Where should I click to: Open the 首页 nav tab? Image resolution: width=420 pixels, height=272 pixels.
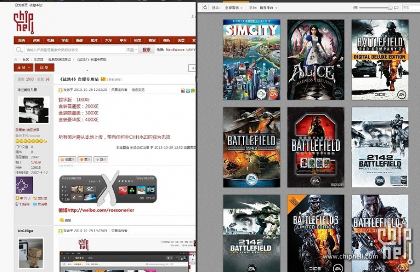pyautogui.click(x=22, y=40)
